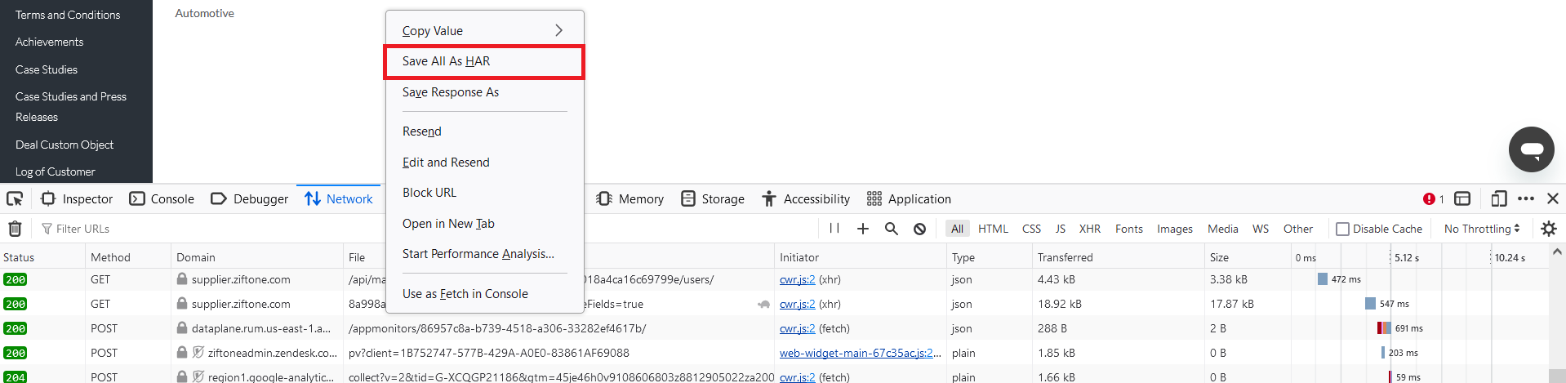
Task: Click the red error count badge
Action: [1433, 198]
